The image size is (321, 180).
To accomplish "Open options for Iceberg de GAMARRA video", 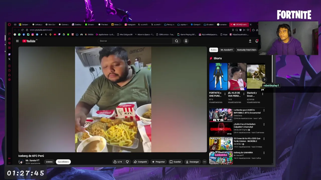I will tap(264, 153).
